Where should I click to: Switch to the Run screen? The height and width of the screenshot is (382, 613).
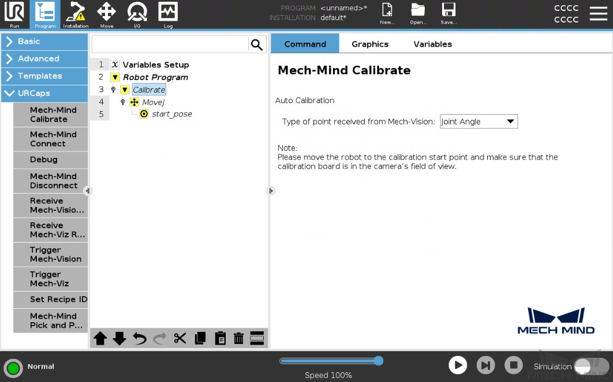pos(14,14)
